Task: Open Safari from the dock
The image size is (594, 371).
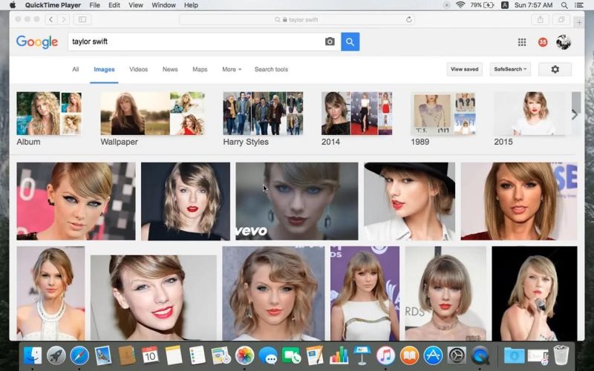Action: point(79,356)
